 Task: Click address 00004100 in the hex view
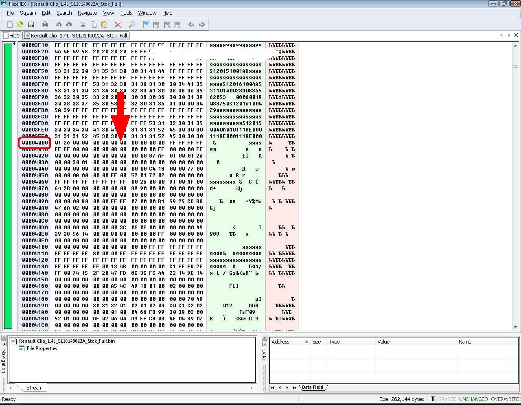pyautogui.click(x=35, y=247)
